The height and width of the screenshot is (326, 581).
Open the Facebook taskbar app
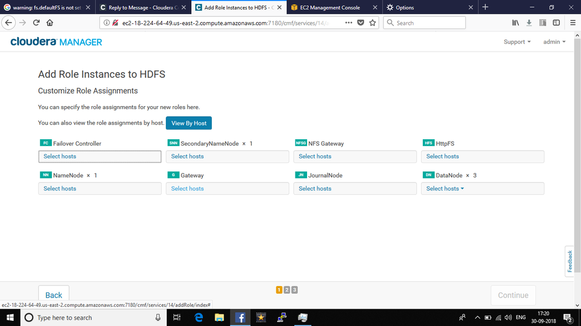tap(240, 317)
